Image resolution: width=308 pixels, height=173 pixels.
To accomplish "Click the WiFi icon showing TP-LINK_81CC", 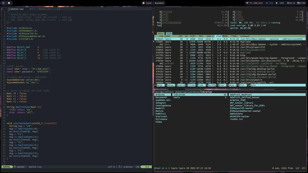I will click(x=247, y=3).
